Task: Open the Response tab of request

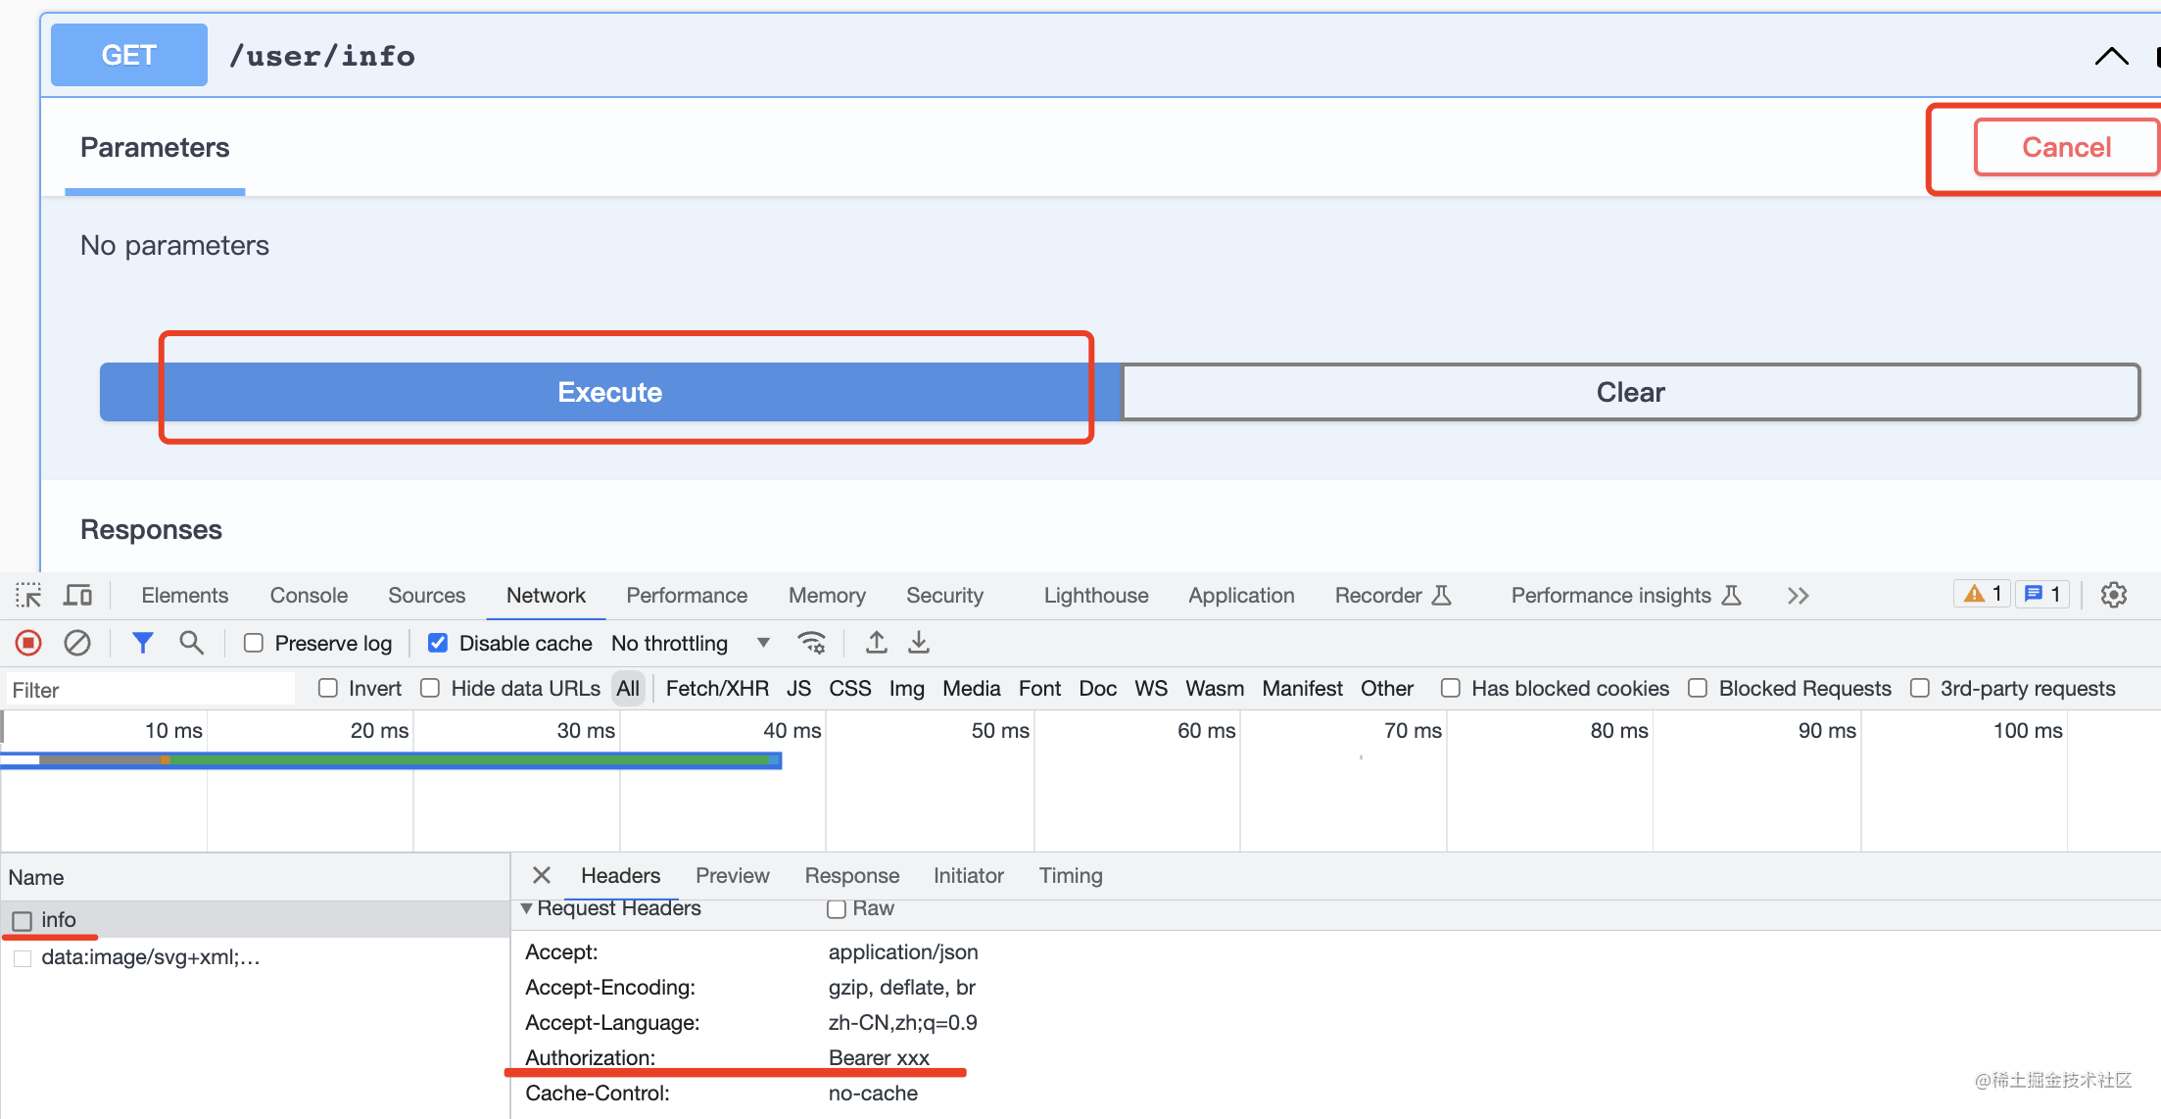Action: coord(851,875)
